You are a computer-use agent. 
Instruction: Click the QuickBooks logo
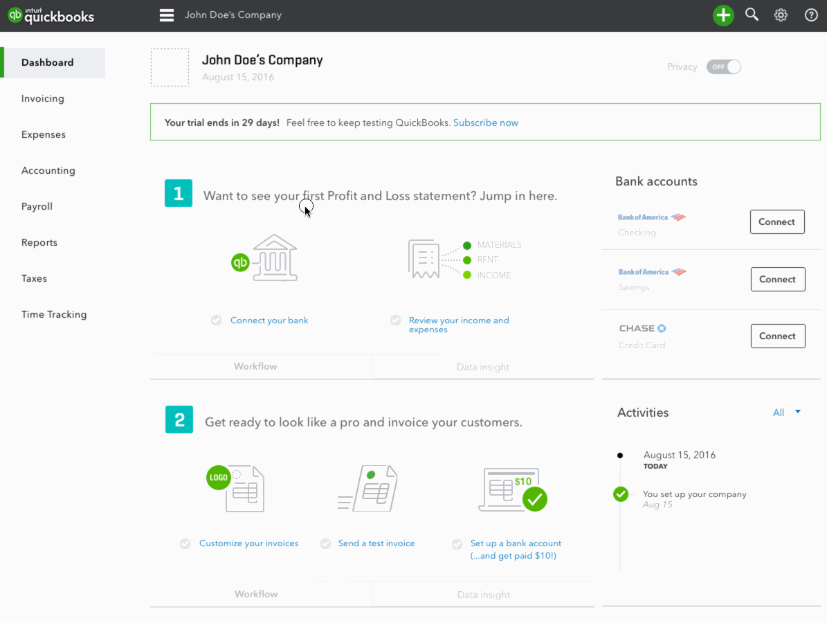51,15
